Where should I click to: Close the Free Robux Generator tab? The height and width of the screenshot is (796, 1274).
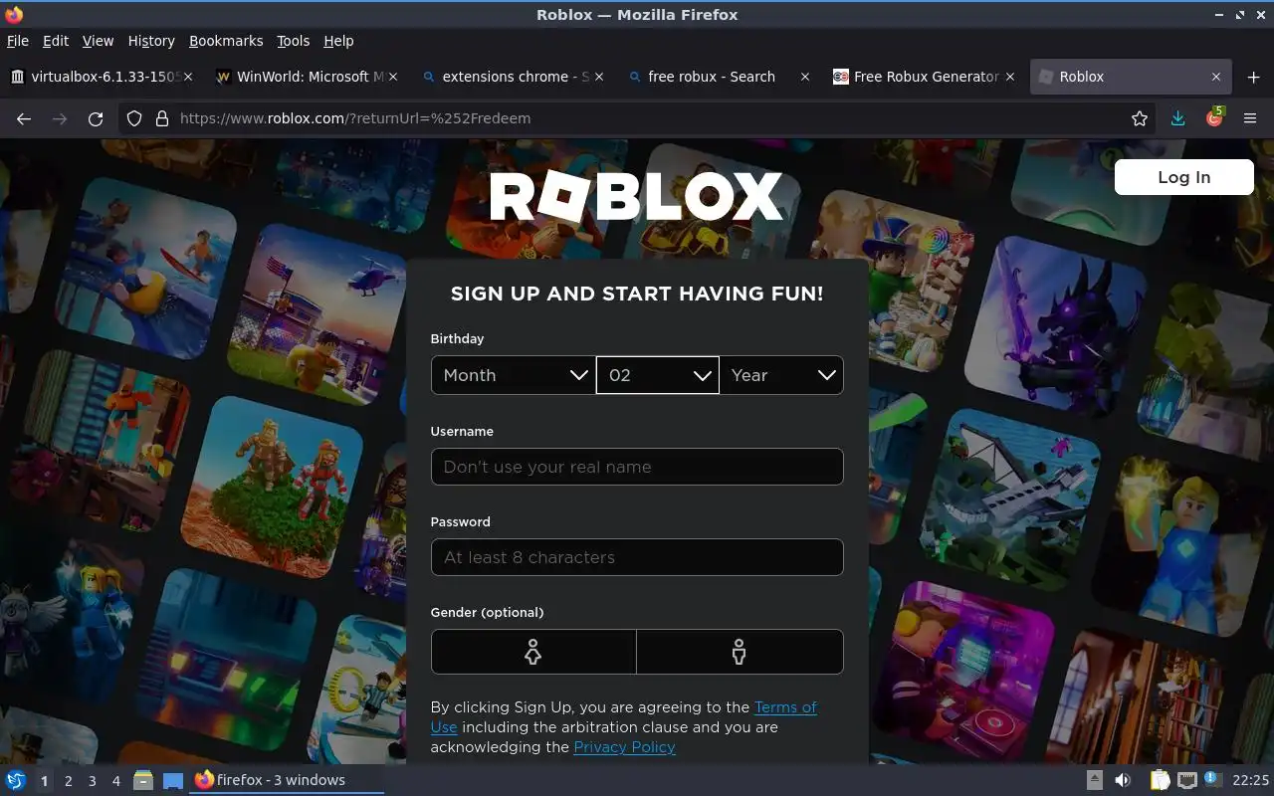click(1010, 77)
